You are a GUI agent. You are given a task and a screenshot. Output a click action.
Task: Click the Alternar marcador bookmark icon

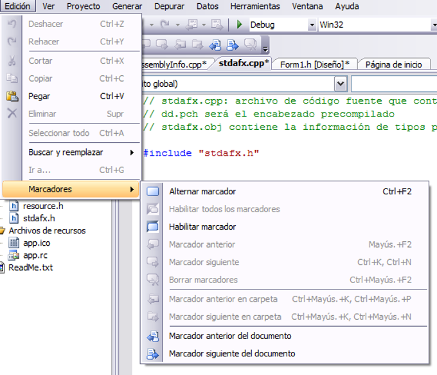click(153, 192)
